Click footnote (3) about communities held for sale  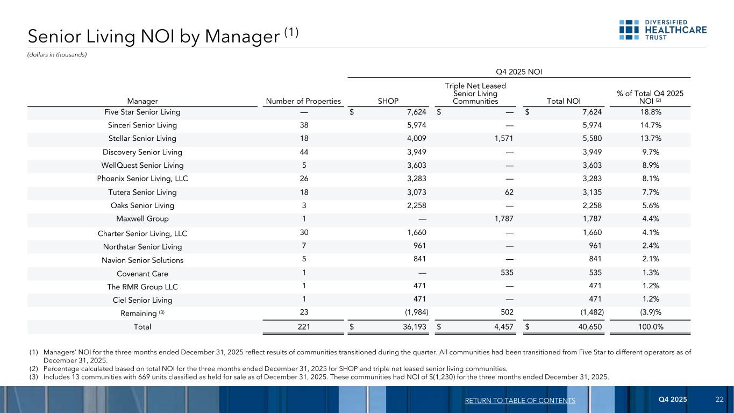pyautogui.click(x=320, y=376)
